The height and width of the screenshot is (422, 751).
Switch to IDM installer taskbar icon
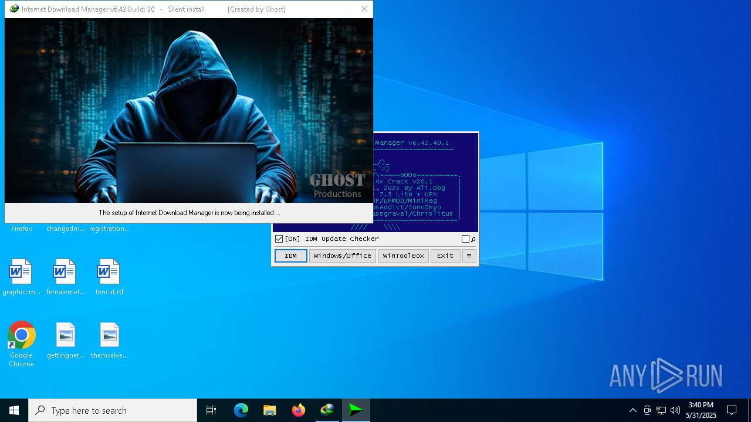coord(327,410)
